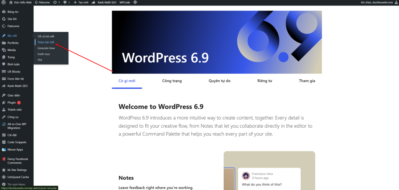Open Code Snippets in sidebar
The height and width of the screenshot is (190, 399).
pos(16,142)
